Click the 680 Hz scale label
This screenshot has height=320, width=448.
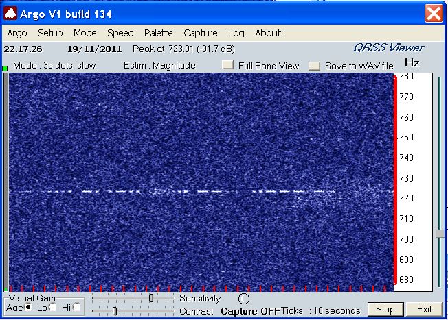click(406, 280)
